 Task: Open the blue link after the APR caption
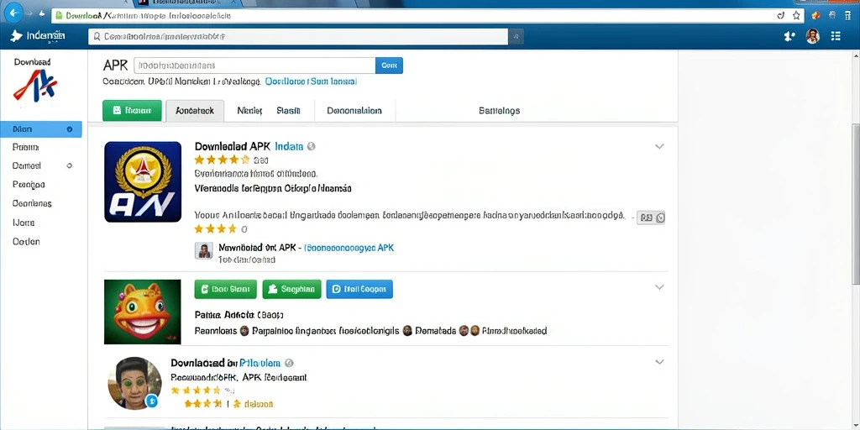point(311,81)
